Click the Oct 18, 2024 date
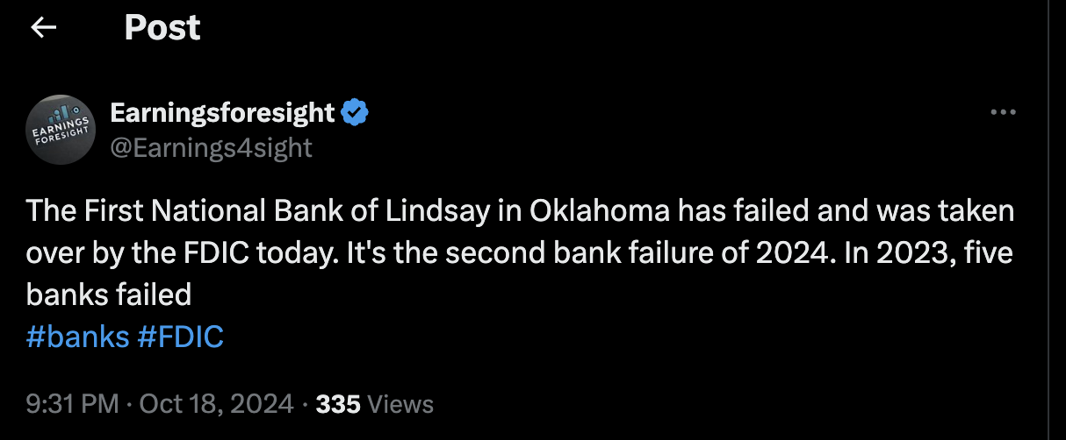The image size is (1066, 440). pyautogui.click(x=216, y=404)
